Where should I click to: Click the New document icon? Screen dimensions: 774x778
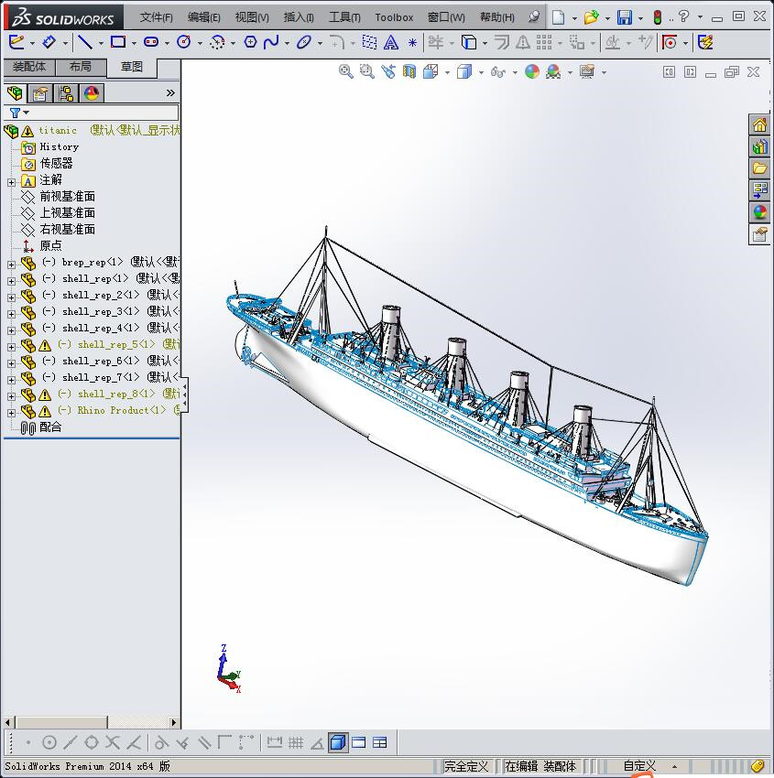[x=559, y=17]
